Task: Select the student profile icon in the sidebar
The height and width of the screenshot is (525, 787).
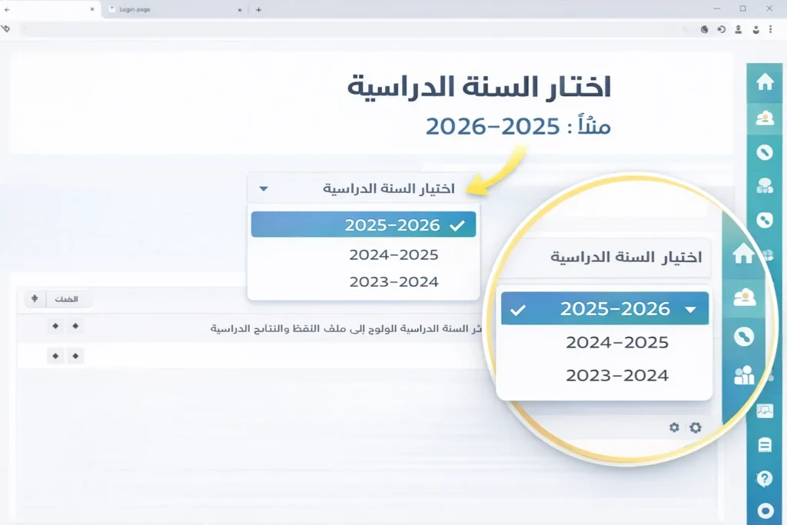Action: click(765, 118)
